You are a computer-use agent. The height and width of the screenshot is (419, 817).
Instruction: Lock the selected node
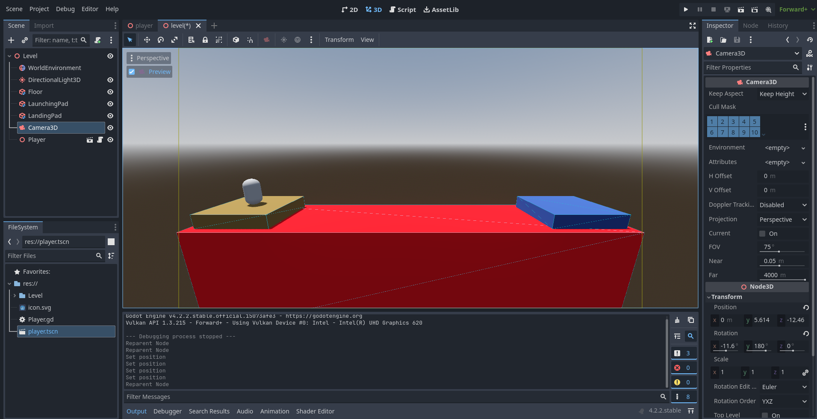(205, 40)
